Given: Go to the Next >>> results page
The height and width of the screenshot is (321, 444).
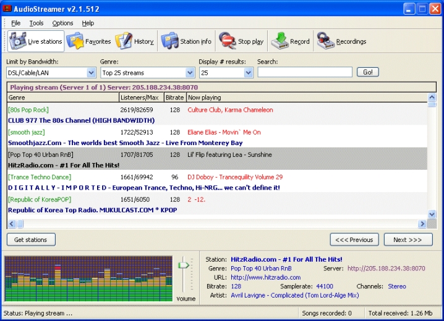Looking at the screenshot, I should [408, 240].
